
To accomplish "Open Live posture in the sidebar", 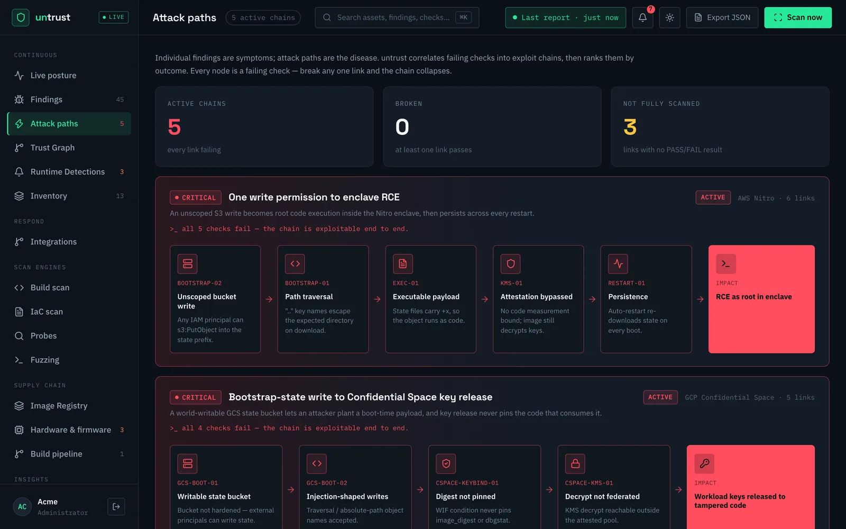I will 69,76.
